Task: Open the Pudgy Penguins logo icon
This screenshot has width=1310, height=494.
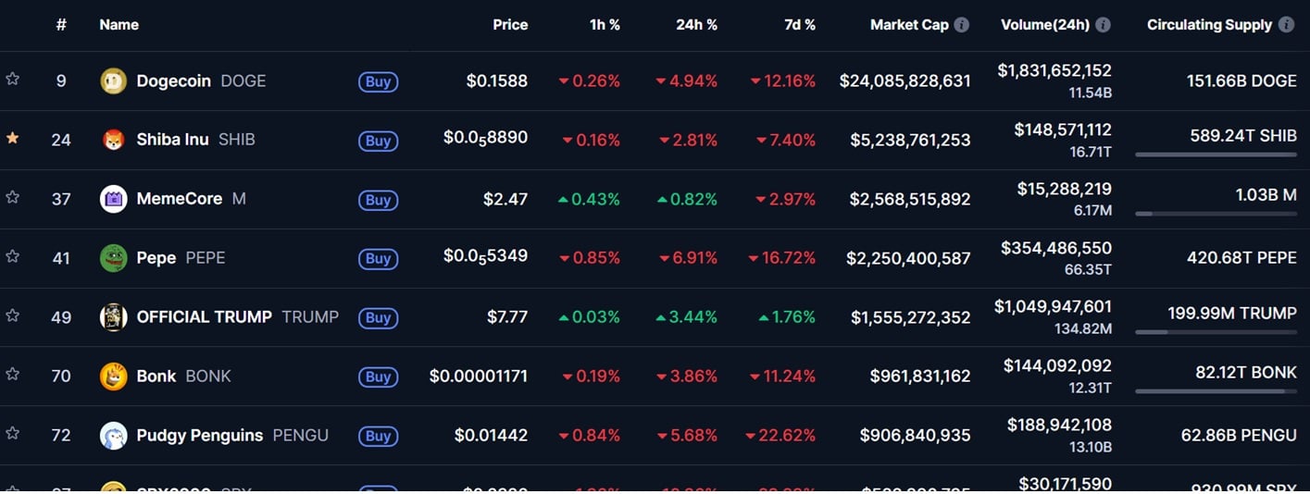Action: [x=113, y=436]
